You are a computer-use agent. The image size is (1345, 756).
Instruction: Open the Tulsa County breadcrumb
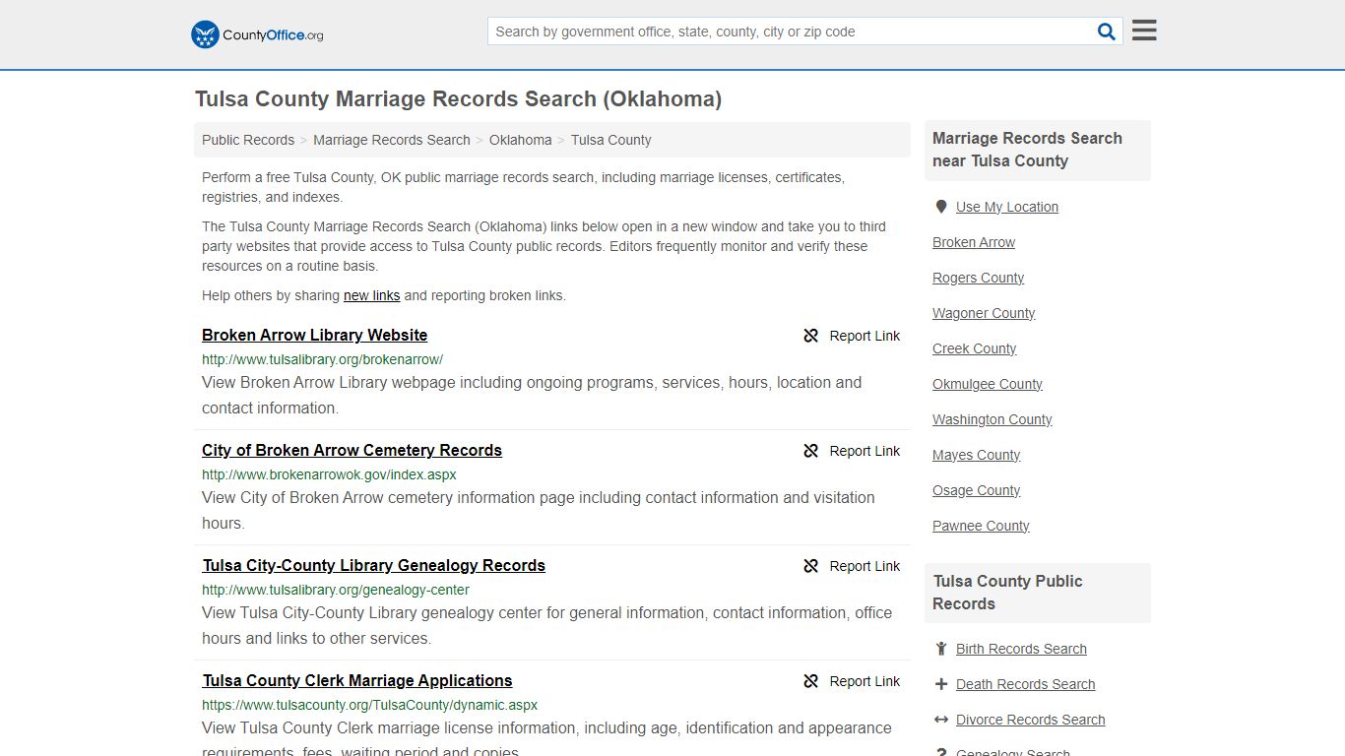[x=610, y=140]
